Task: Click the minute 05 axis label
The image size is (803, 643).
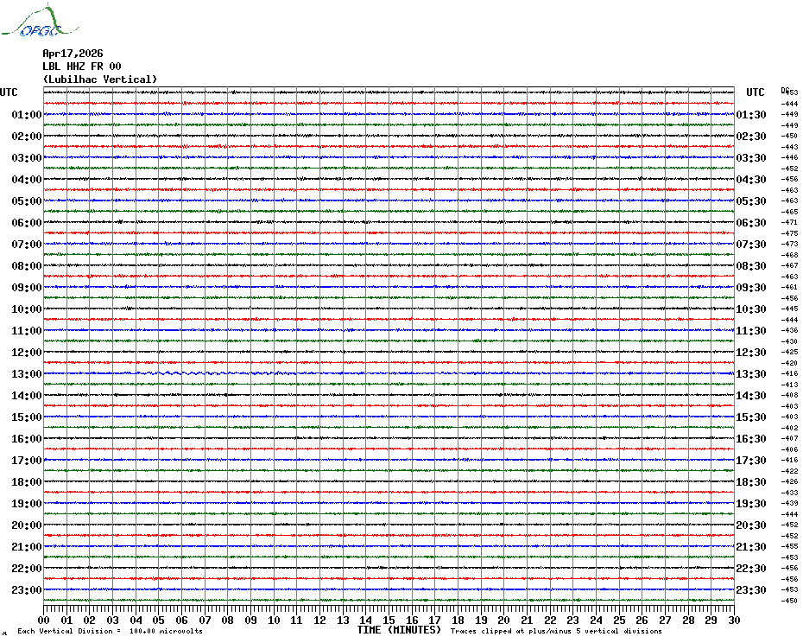Action: 159,621
